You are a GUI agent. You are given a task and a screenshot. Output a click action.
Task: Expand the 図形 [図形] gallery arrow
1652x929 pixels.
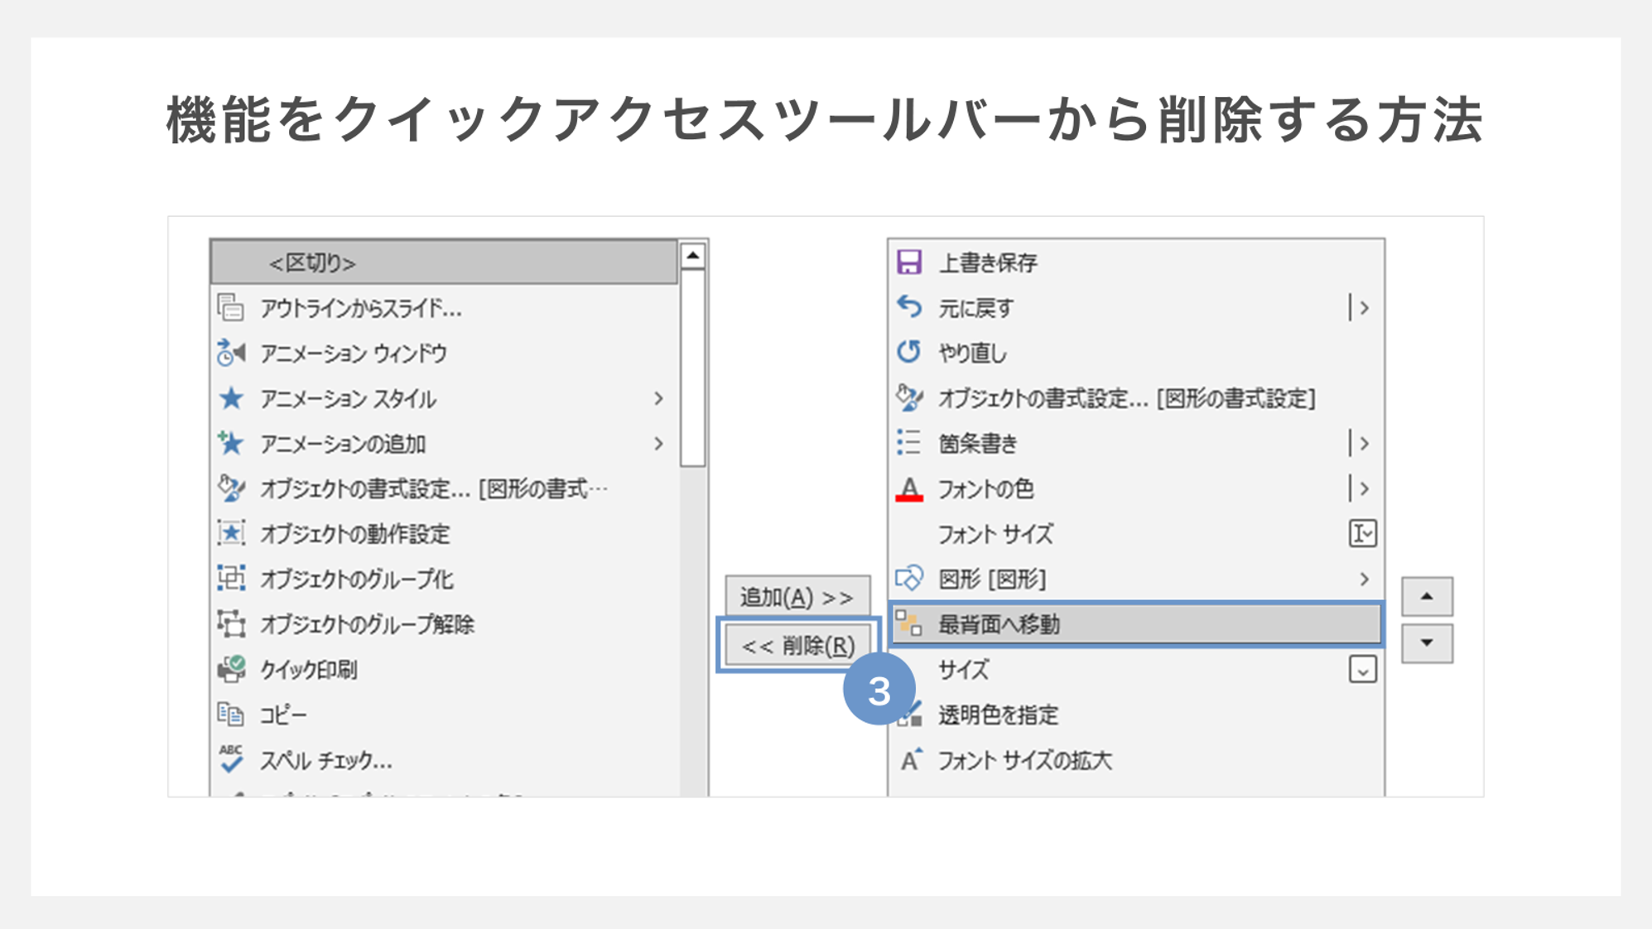(x=1364, y=579)
